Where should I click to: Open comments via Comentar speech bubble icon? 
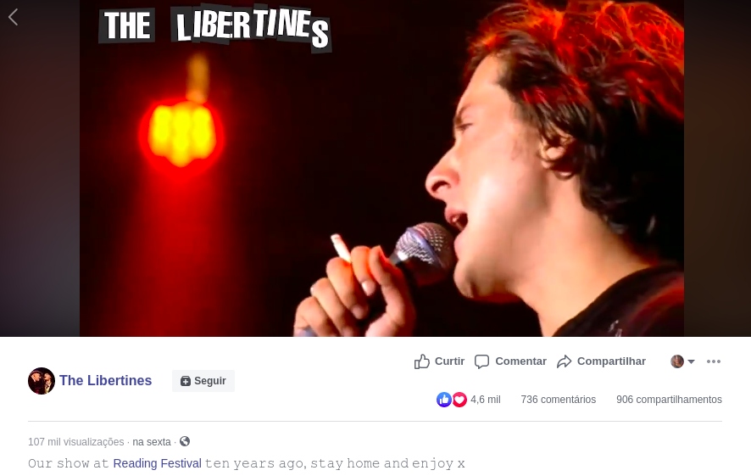point(481,361)
